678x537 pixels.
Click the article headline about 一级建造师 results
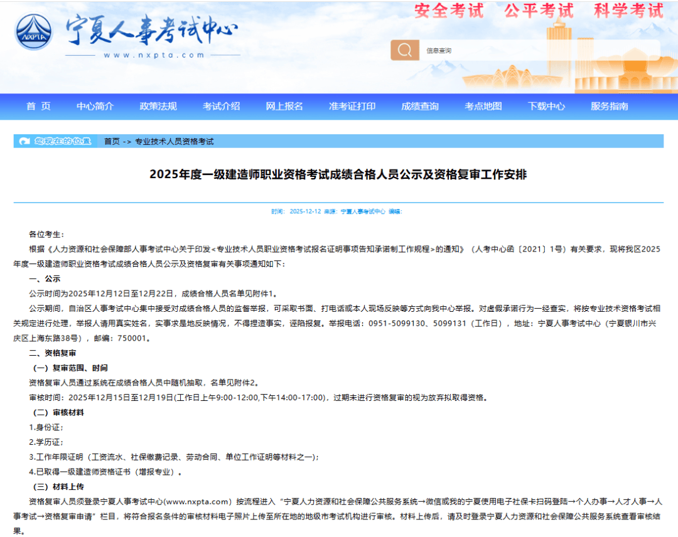click(x=338, y=174)
